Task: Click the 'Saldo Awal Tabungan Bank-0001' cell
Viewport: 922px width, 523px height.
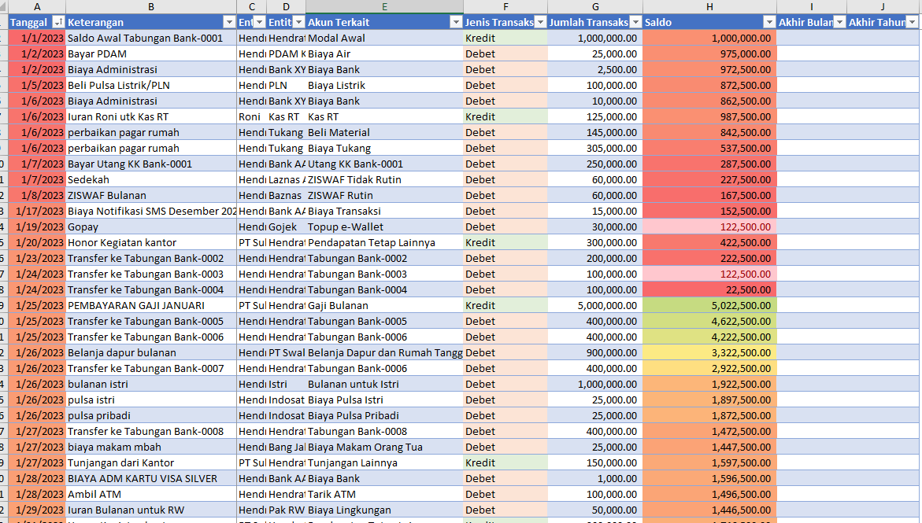Action: tap(151, 39)
